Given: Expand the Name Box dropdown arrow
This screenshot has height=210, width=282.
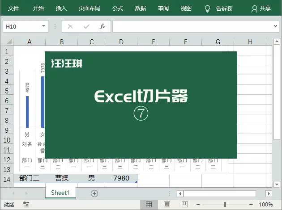Looking at the screenshot, I should (43, 26).
